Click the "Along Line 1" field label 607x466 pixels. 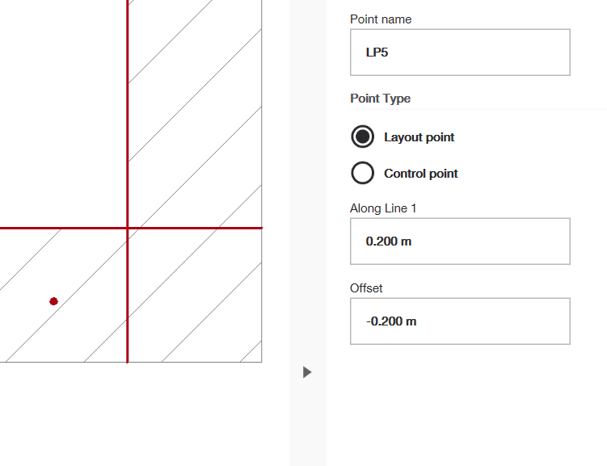click(383, 208)
